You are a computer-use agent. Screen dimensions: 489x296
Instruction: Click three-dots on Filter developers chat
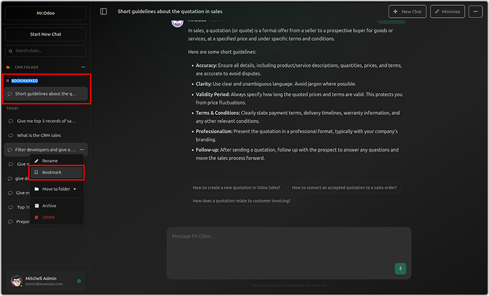point(81,150)
